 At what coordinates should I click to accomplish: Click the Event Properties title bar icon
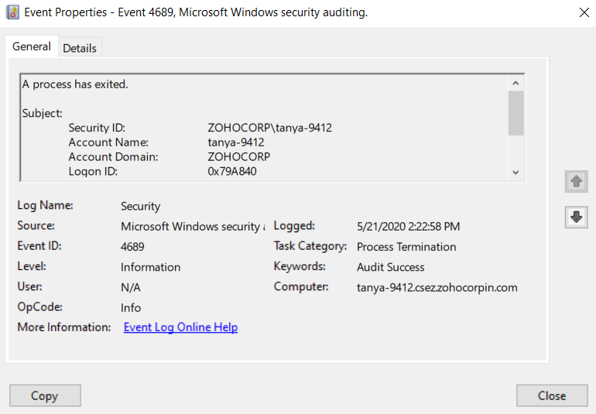(x=12, y=12)
